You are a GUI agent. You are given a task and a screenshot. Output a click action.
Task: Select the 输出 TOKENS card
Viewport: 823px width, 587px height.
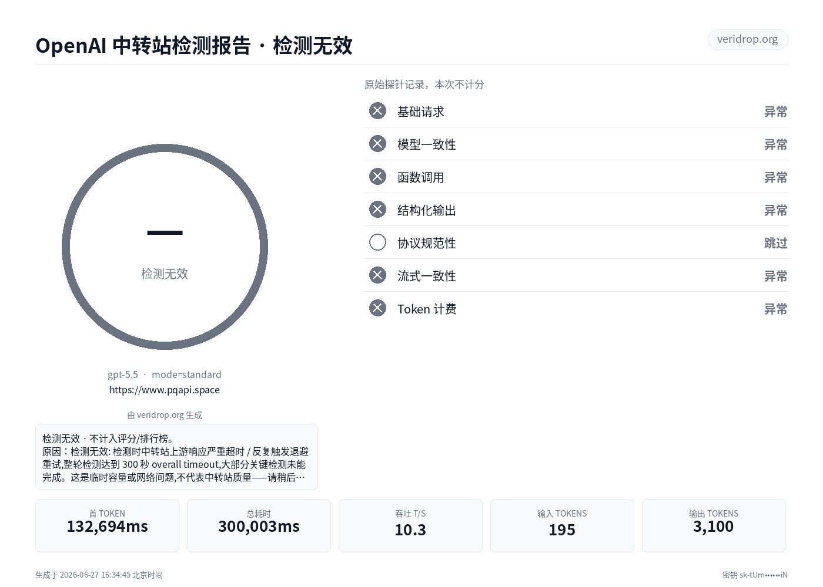[x=714, y=525]
